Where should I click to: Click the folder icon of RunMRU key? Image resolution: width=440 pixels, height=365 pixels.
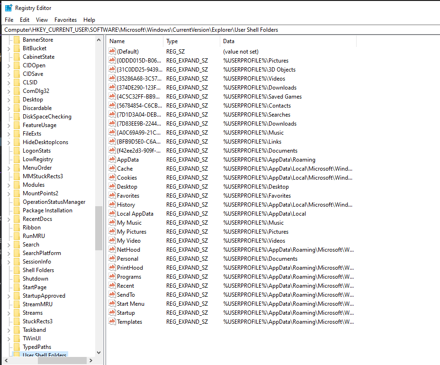coord(17,236)
